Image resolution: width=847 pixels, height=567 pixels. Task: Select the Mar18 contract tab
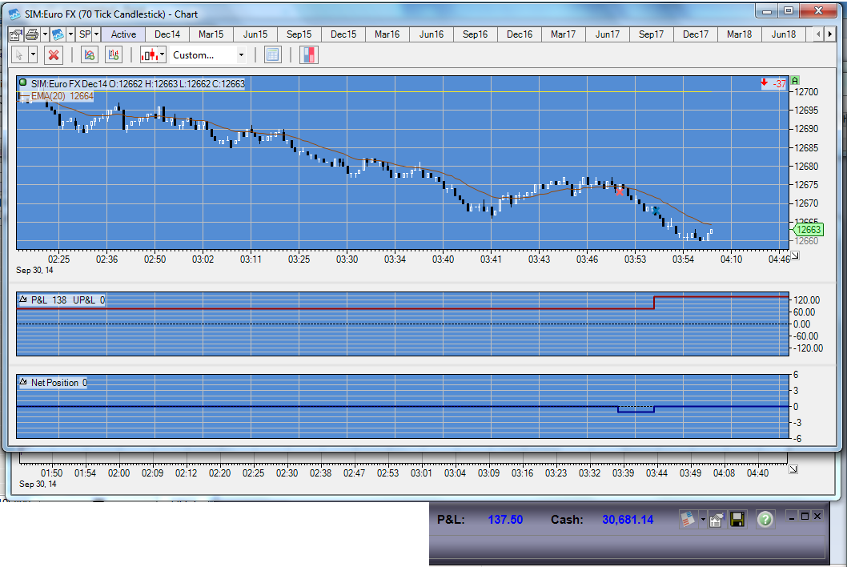click(740, 34)
